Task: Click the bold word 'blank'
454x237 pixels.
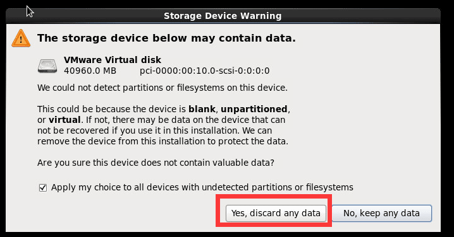Action: click(x=202, y=109)
